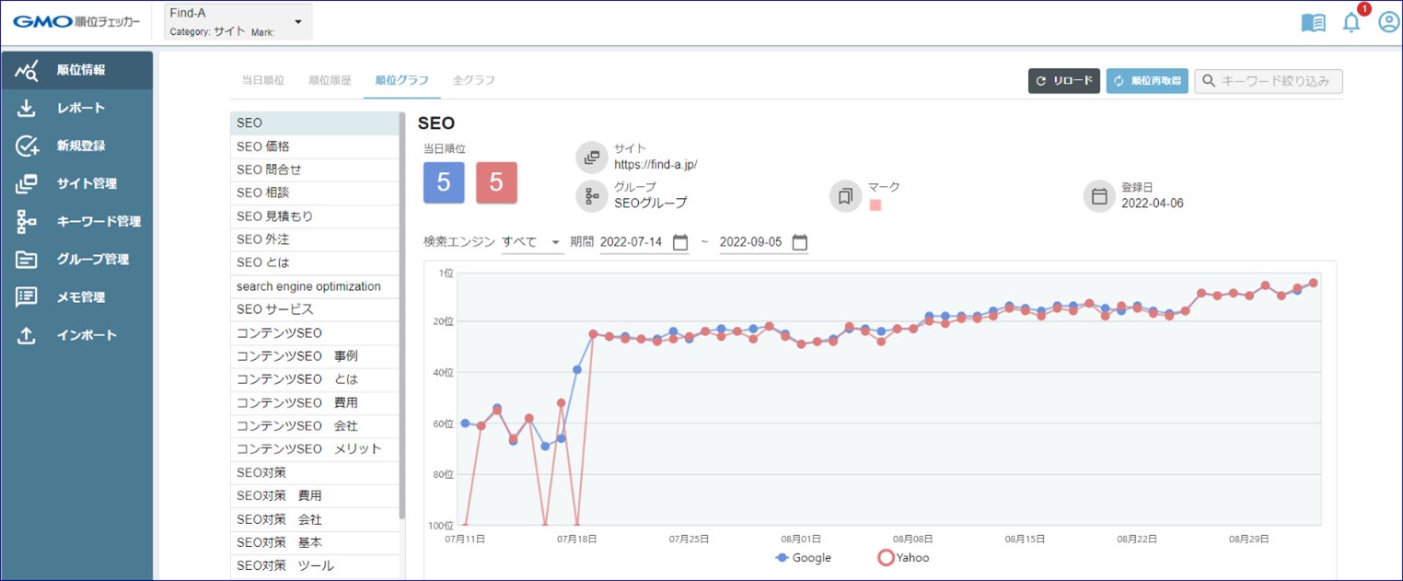Click the キーワード管理 sidebar icon
This screenshot has width=1403, height=581.
click(27, 221)
